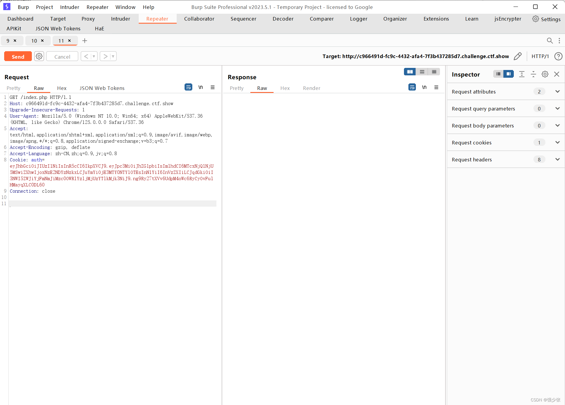Open jsEncrypter extension tab

(508, 19)
